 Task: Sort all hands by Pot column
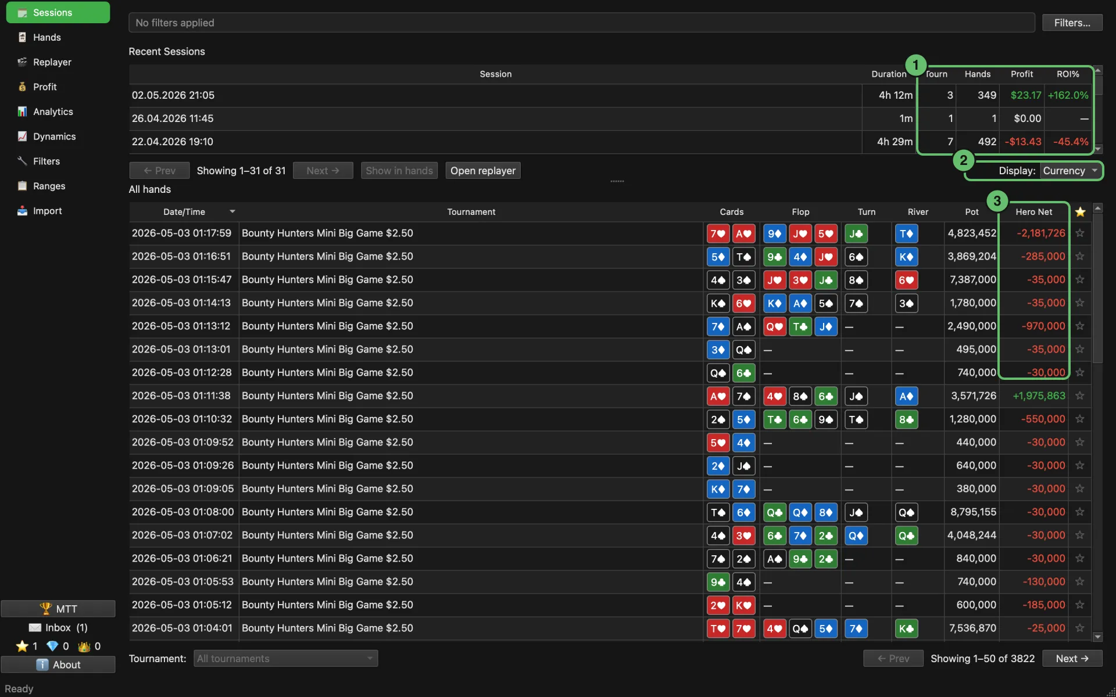(971, 212)
